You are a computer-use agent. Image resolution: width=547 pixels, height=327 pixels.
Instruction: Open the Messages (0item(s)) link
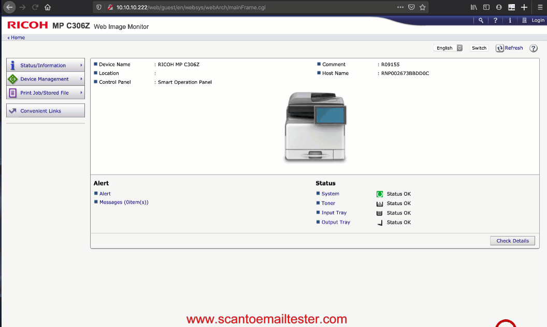(x=124, y=203)
